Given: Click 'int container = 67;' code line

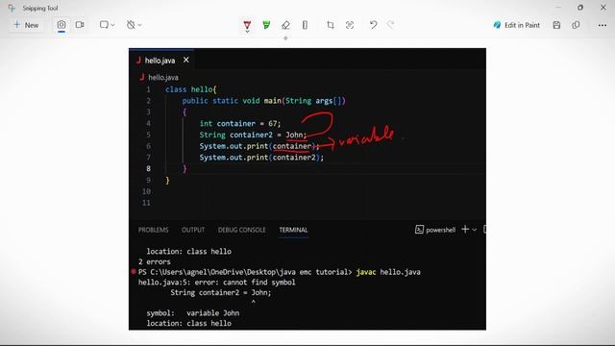Looking at the screenshot, I should coord(240,124).
